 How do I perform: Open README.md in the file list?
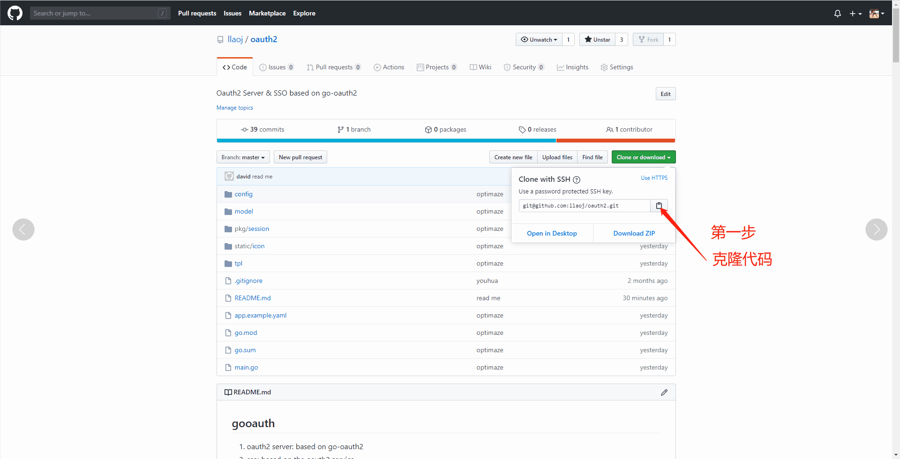[x=253, y=298]
